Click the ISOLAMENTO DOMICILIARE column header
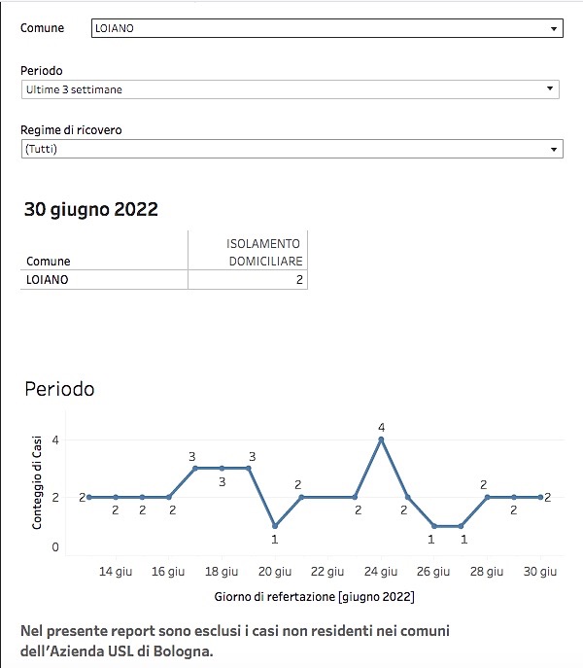 (x=264, y=252)
